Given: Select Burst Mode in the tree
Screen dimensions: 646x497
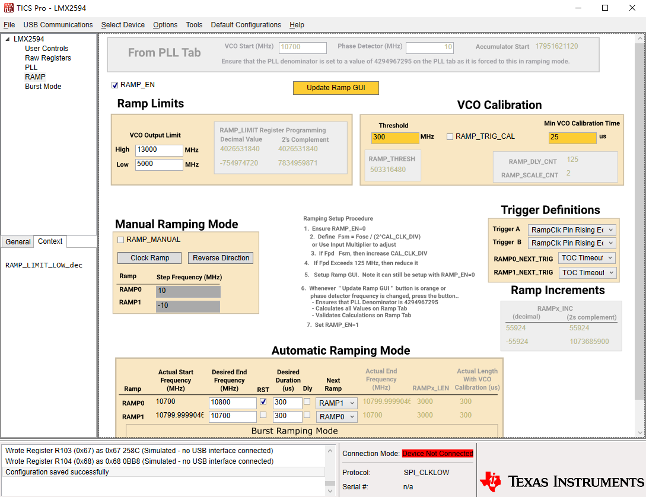Looking at the screenshot, I should 43,87.
